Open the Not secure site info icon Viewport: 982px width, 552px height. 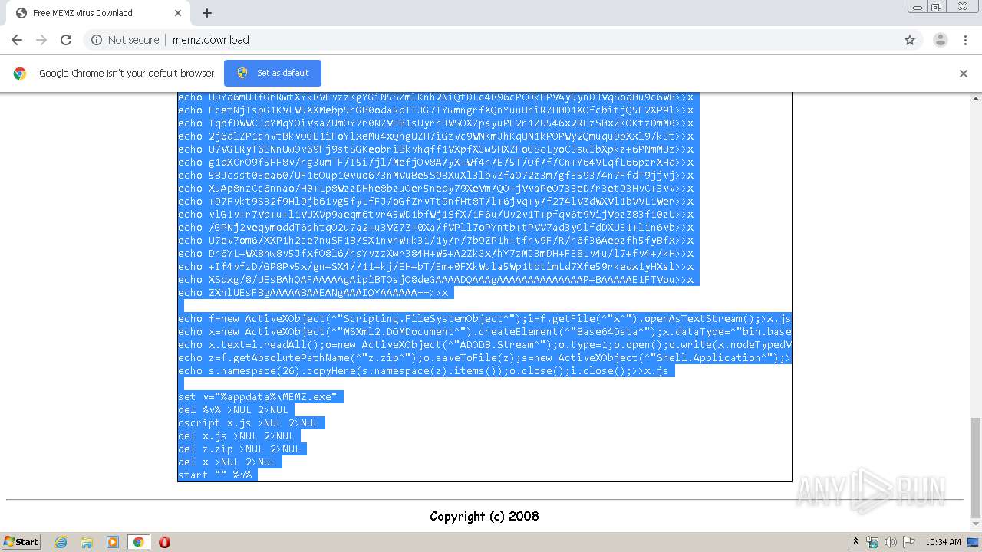[x=97, y=40]
